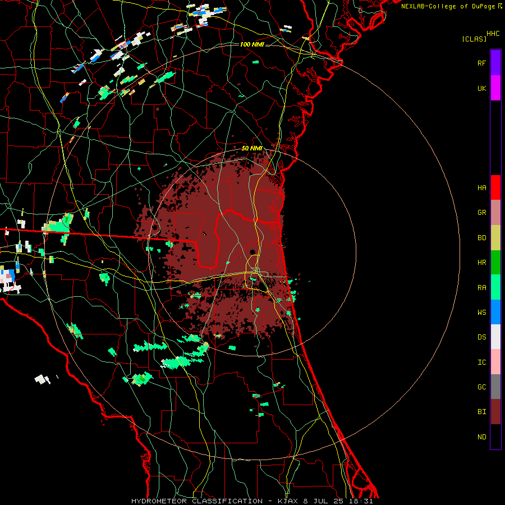Click the HR legend label
Screen dimensions: 505x505
click(x=481, y=263)
